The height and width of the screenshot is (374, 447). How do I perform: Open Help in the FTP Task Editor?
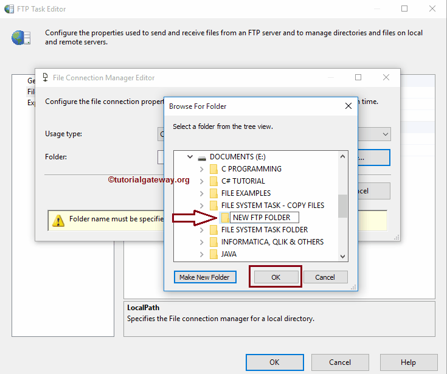(408, 362)
